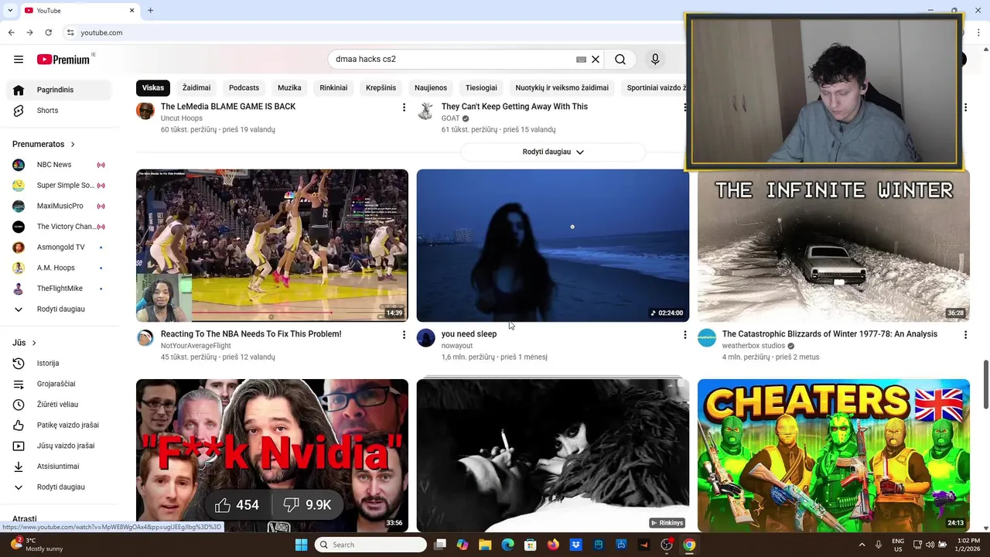Select the Viskas filter chip
Screen dimensions: 990x557
[153, 88]
